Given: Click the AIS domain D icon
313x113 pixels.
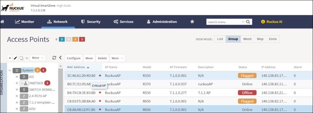Looking at the screenshot, I should [24, 77].
